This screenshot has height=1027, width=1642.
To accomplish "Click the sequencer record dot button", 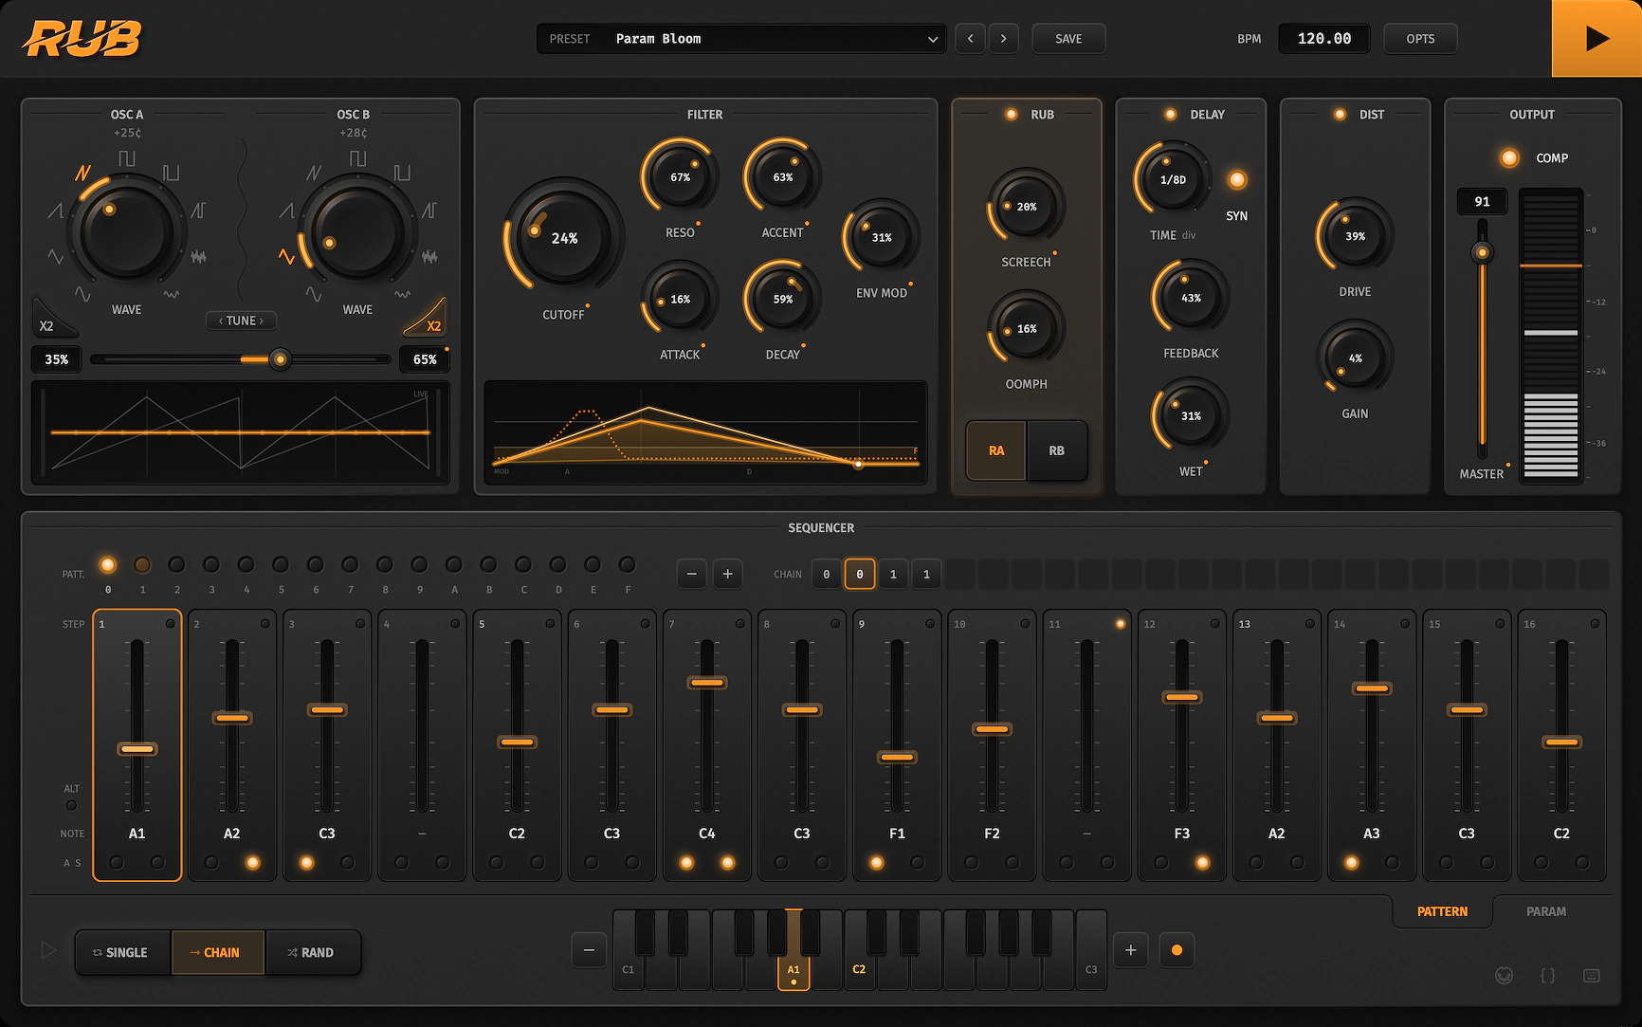I will click(1177, 950).
